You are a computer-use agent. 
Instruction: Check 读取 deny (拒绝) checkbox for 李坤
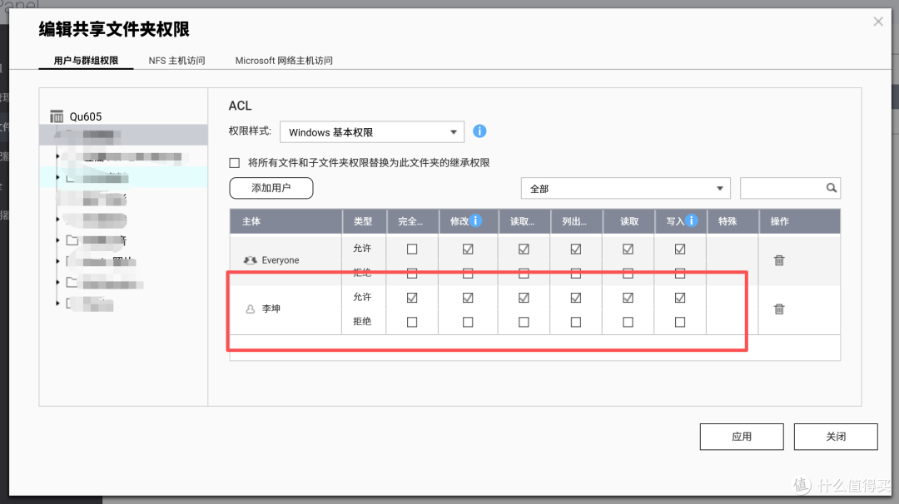(628, 322)
